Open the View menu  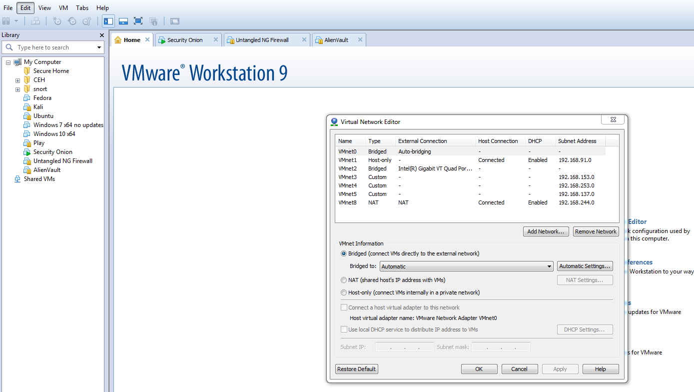44,8
